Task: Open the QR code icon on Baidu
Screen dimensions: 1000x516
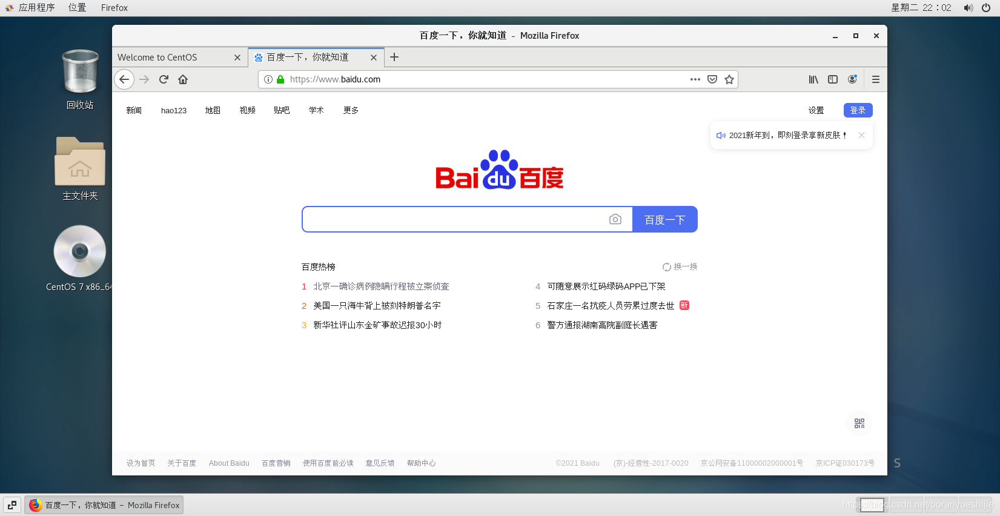Action: click(x=859, y=423)
